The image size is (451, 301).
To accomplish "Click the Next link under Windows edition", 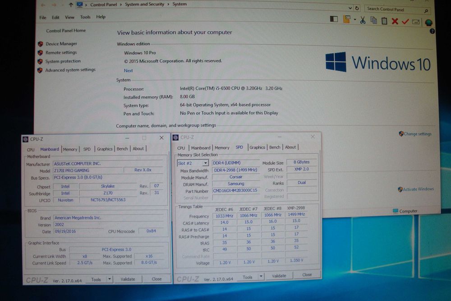I will [128, 70].
